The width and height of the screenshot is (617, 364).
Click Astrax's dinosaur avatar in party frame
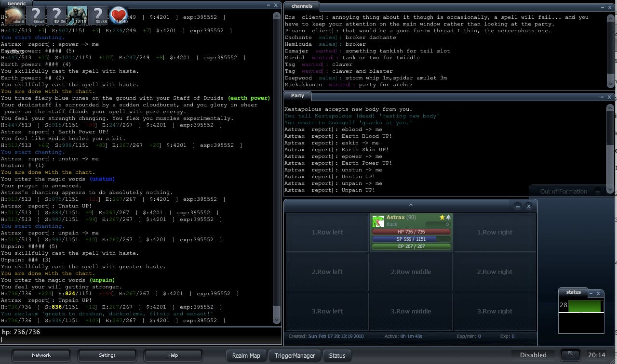[378, 221]
